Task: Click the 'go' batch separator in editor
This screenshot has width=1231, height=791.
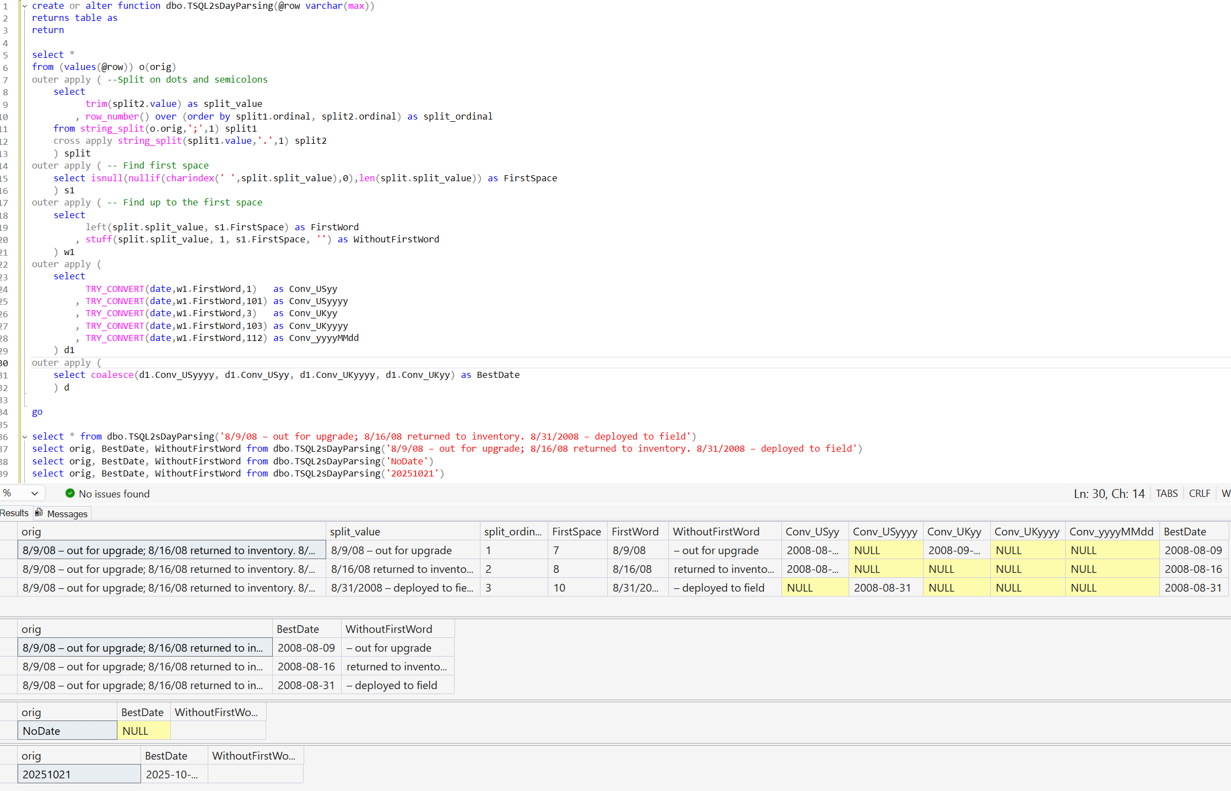Action: tap(37, 412)
